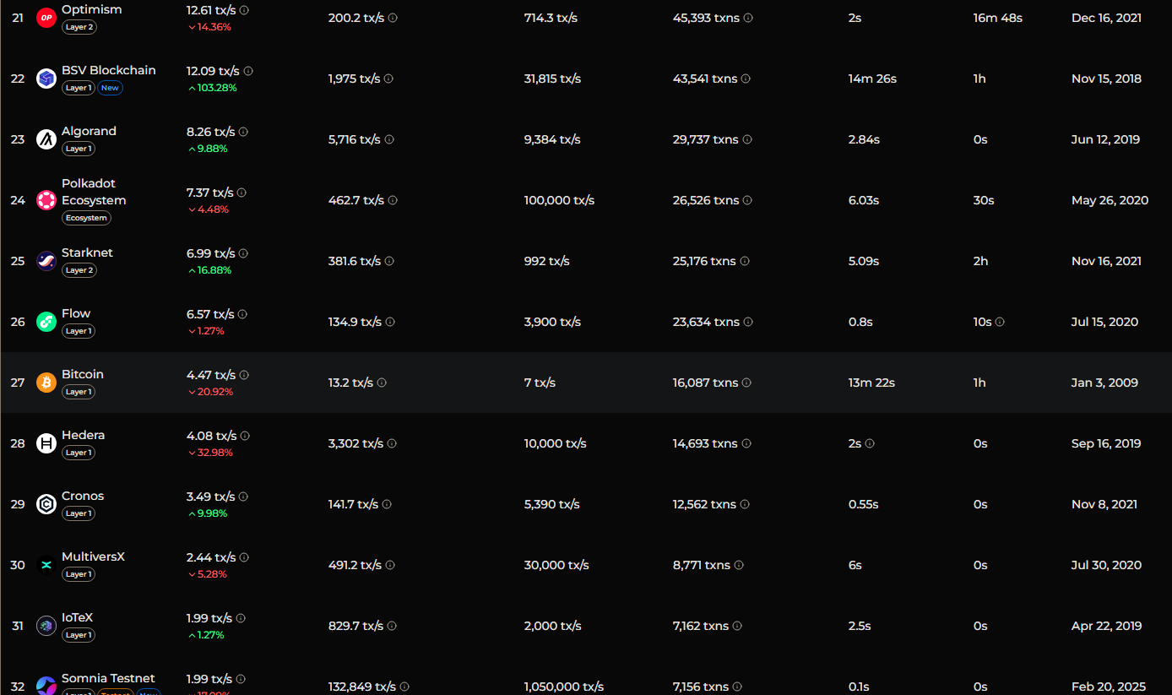Click info icon beside BSV 1,975 tx/s

coord(388,79)
